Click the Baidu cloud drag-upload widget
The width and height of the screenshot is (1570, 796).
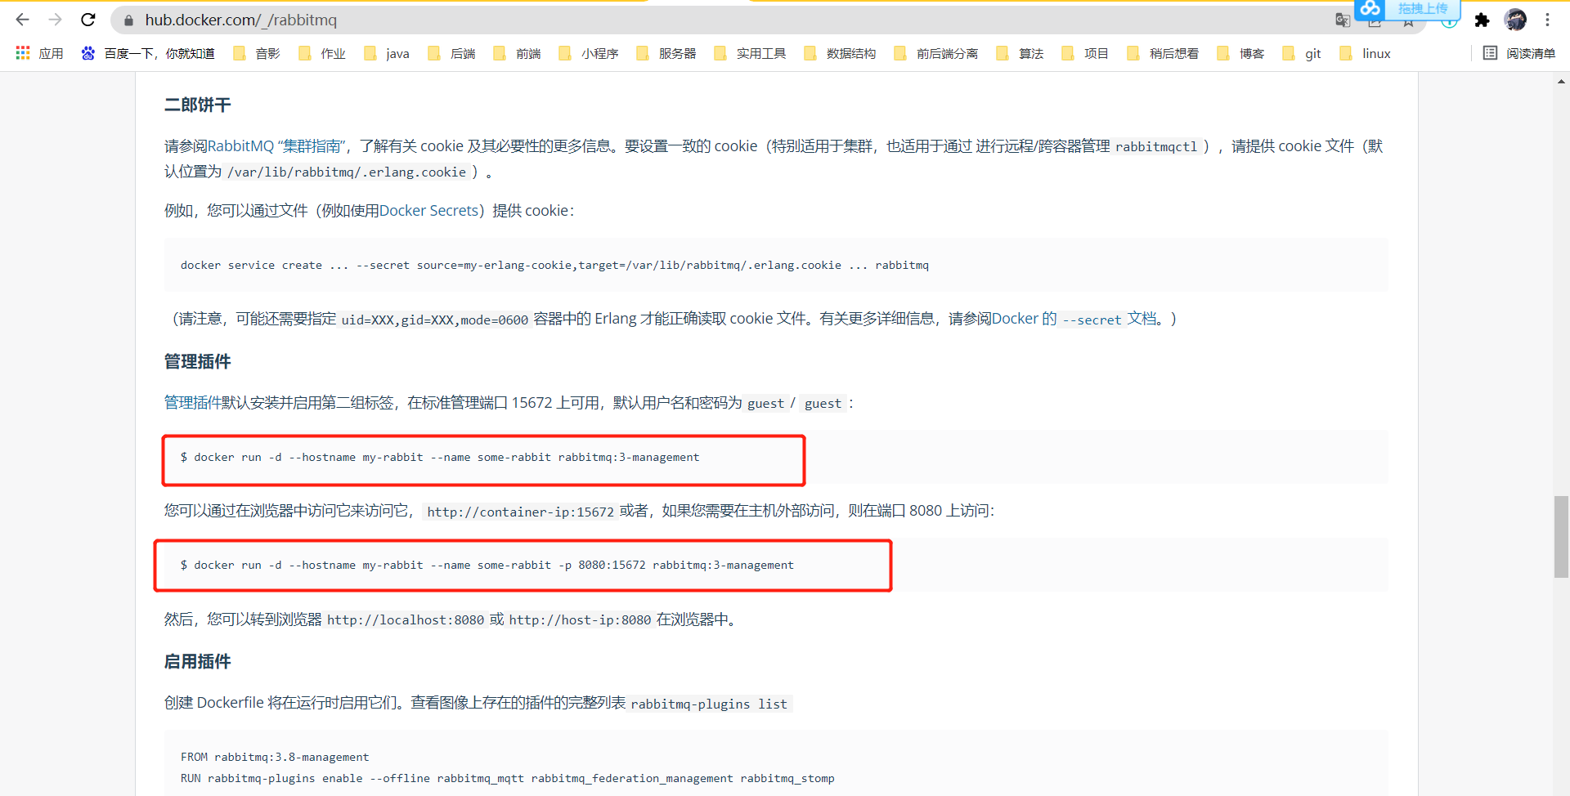[x=1407, y=9]
